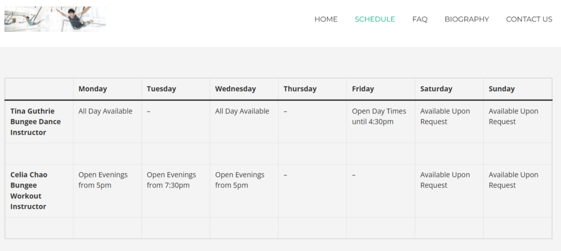Open the CONTACT US link

click(x=529, y=19)
